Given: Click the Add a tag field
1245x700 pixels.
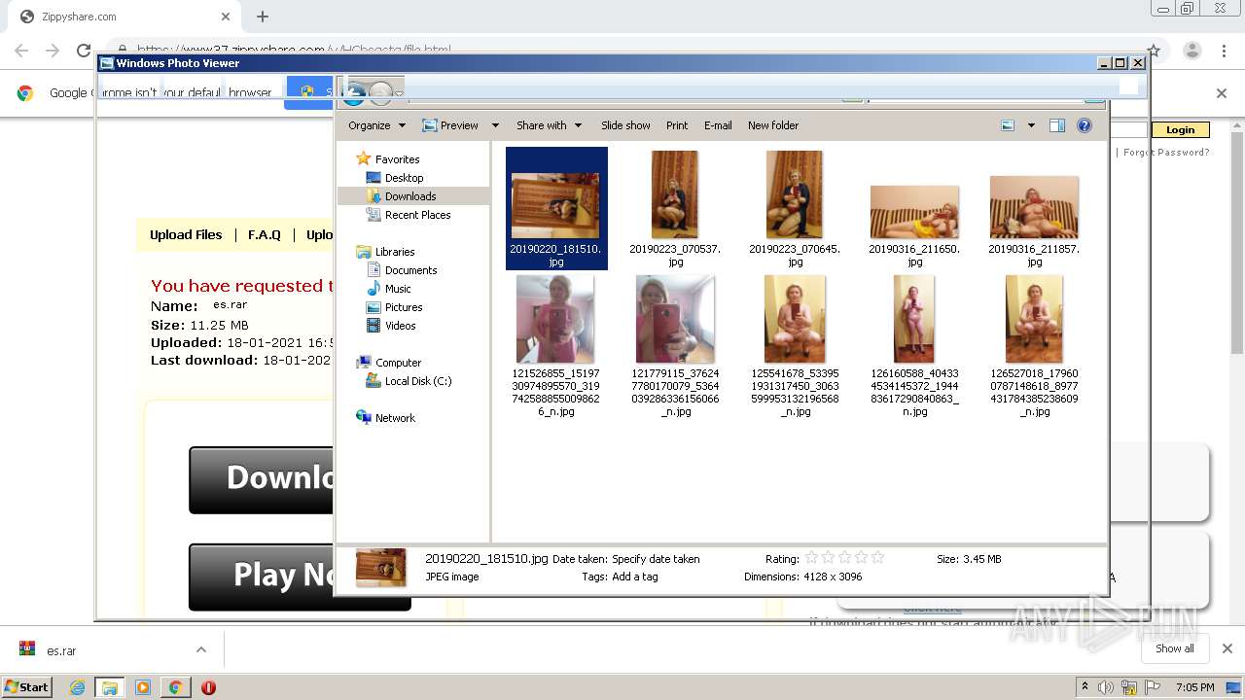Looking at the screenshot, I should click(634, 577).
